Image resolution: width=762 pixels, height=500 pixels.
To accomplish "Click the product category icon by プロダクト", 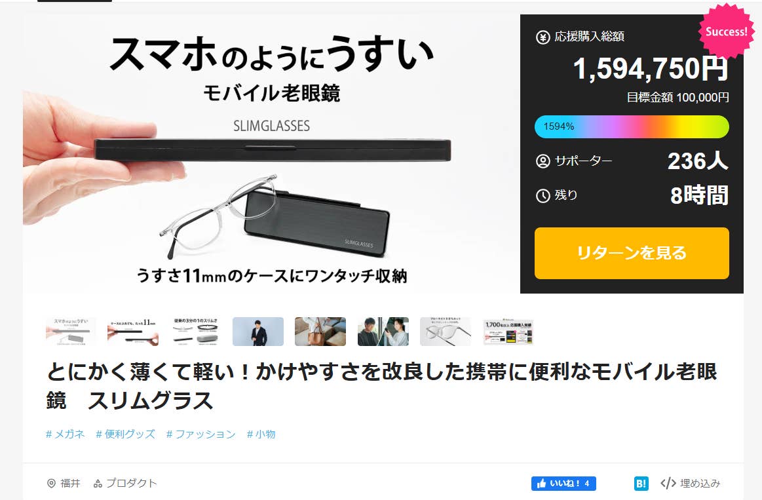I will coord(98,484).
